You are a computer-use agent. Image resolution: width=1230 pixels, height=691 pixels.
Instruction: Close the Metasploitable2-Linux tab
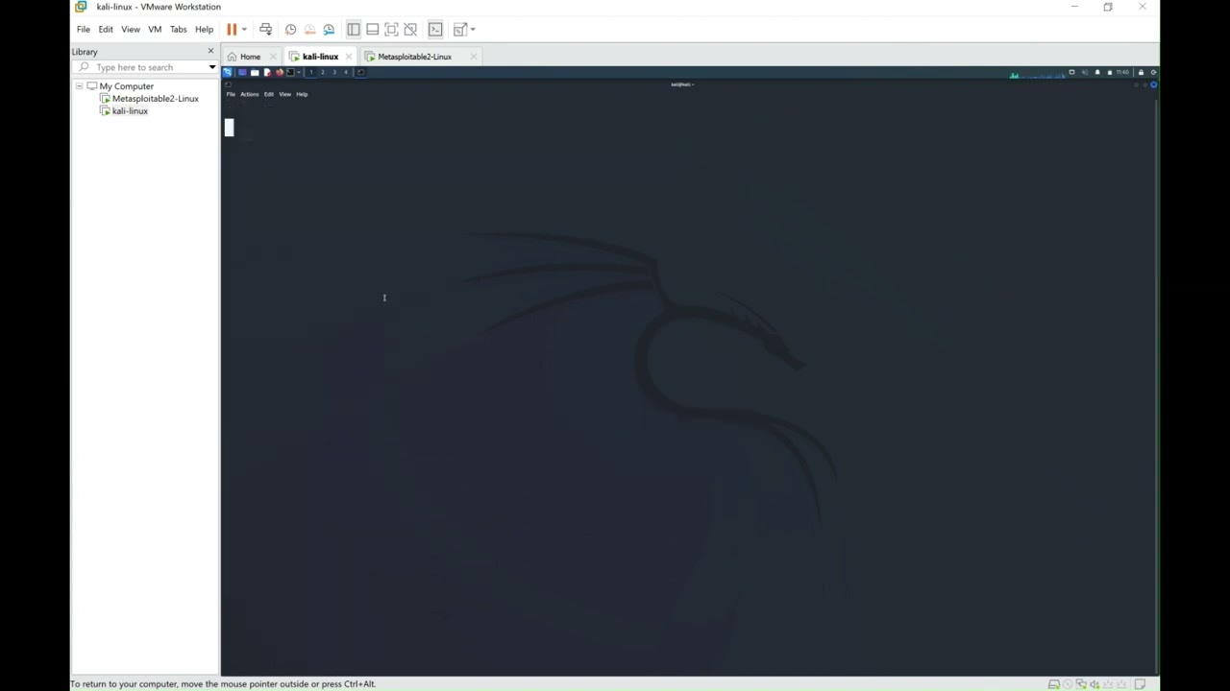pyautogui.click(x=474, y=57)
